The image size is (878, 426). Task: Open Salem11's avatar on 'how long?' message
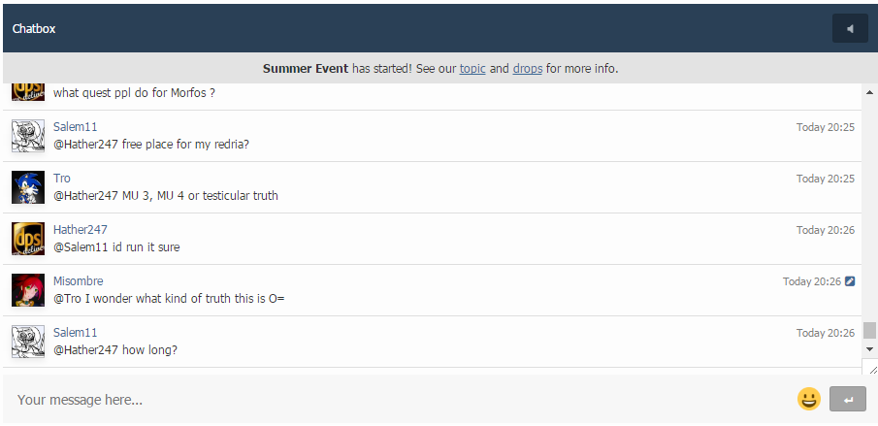[x=28, y=342]
